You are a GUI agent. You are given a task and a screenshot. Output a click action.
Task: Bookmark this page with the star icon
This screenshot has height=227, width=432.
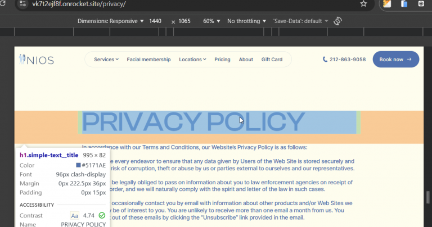pyautogui.click(x=363, y=4)
